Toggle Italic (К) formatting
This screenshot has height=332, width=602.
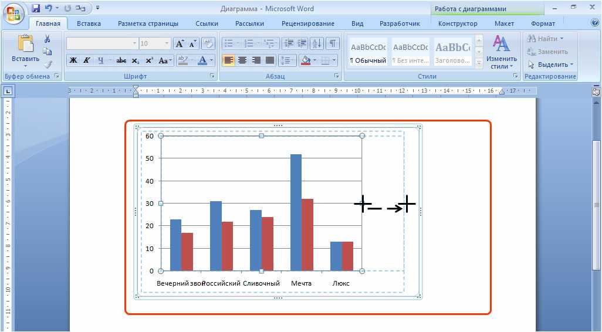click(x=87, y=60)
